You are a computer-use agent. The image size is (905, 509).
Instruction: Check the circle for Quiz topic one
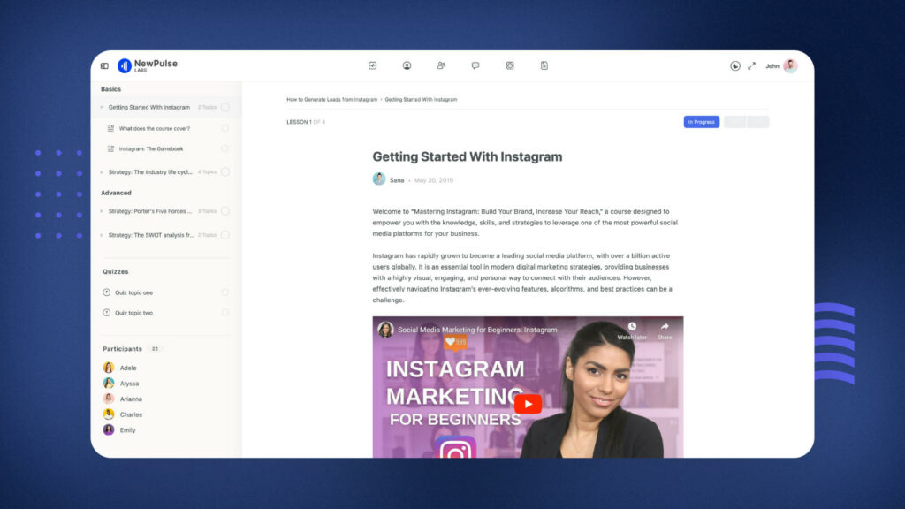224,292
